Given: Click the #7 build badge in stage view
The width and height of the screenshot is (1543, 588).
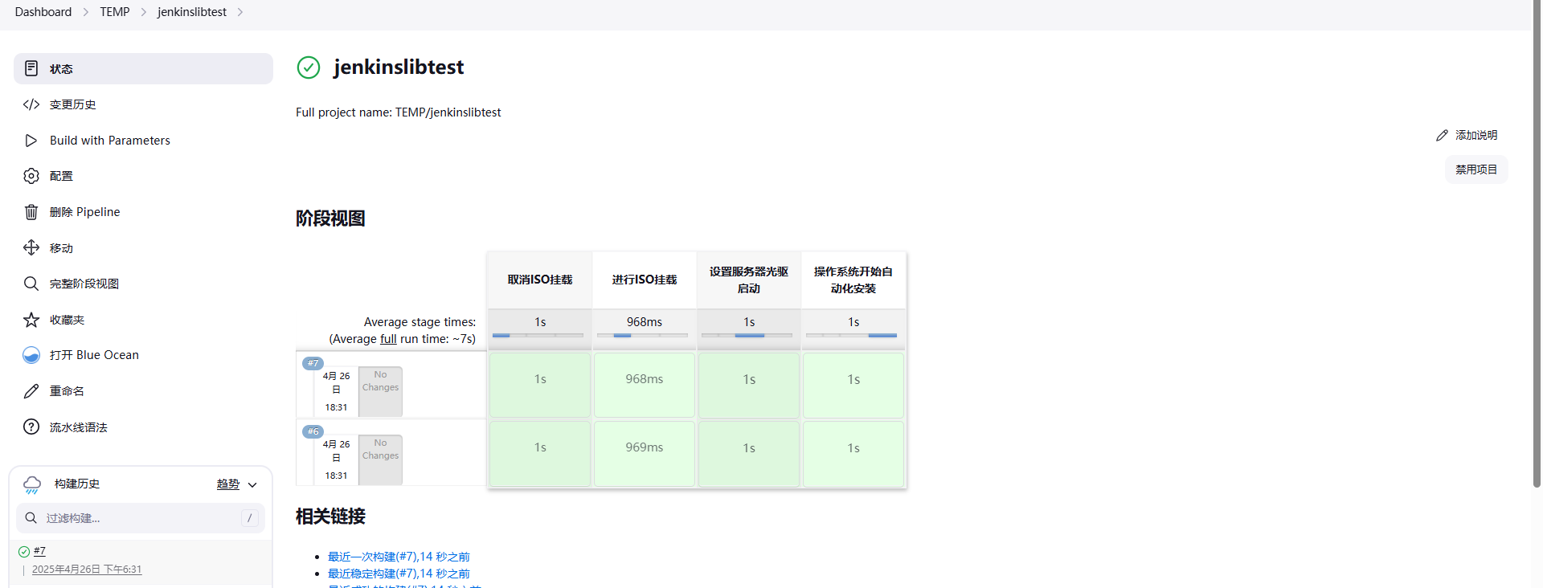Looking at the screenshot, I should coord(313,363).
